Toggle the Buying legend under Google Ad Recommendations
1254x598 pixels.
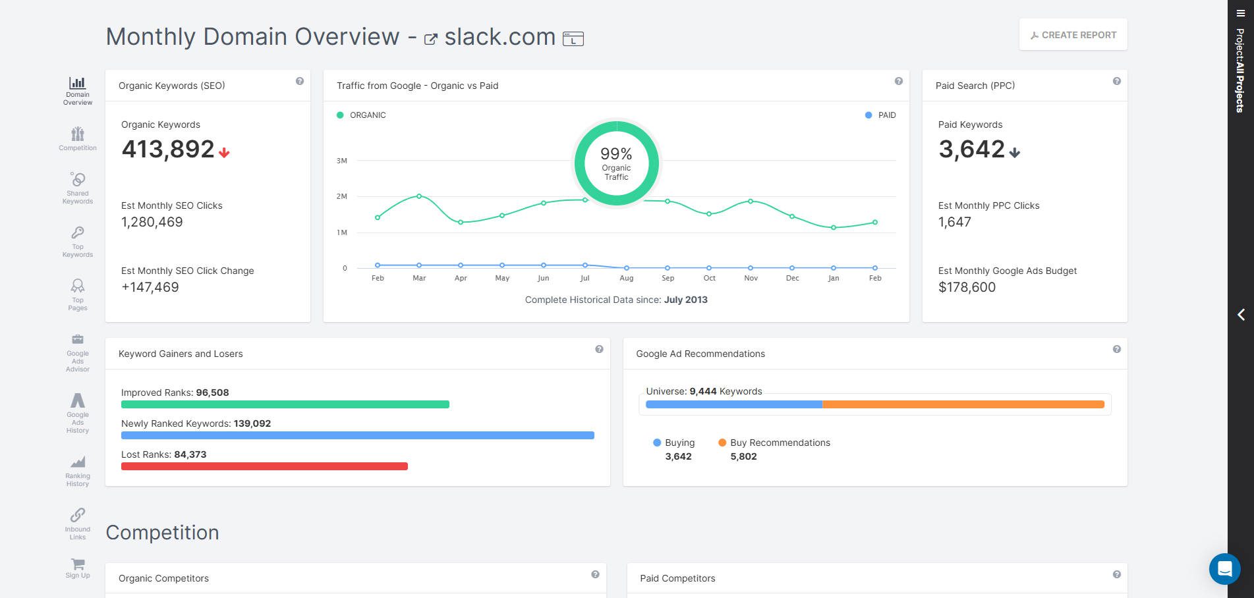coord(673,443)
